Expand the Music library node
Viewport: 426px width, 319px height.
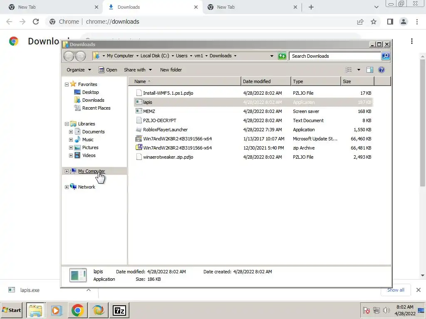[71, 140]
